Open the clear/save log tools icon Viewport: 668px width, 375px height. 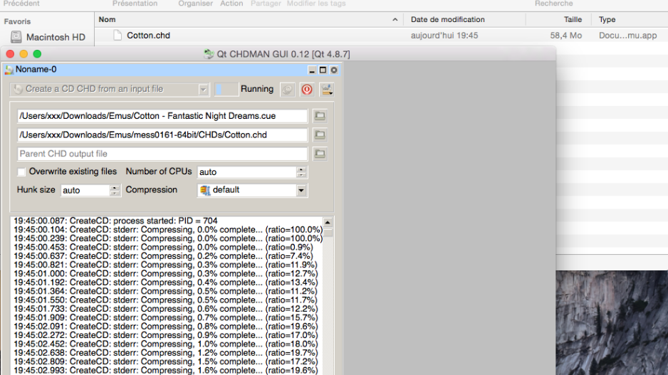[x=327, y=90]
